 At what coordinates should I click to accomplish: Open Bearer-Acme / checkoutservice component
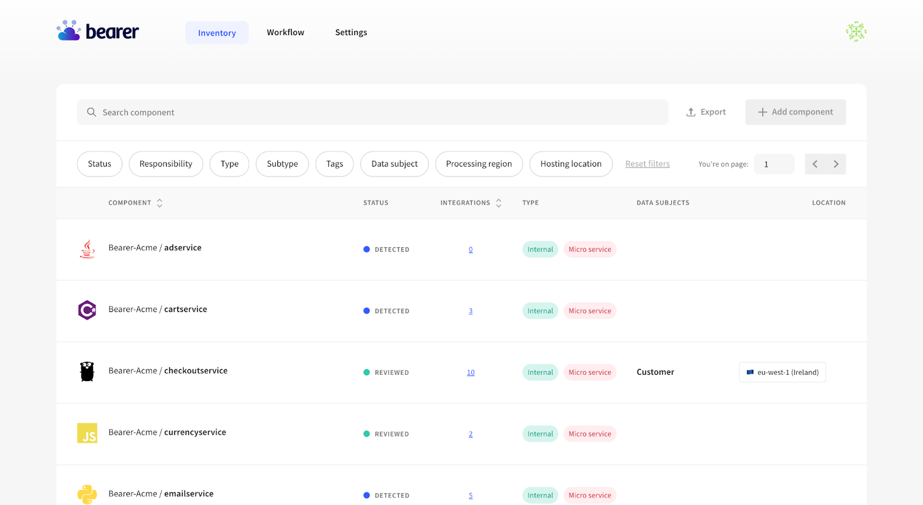point(168,371)
